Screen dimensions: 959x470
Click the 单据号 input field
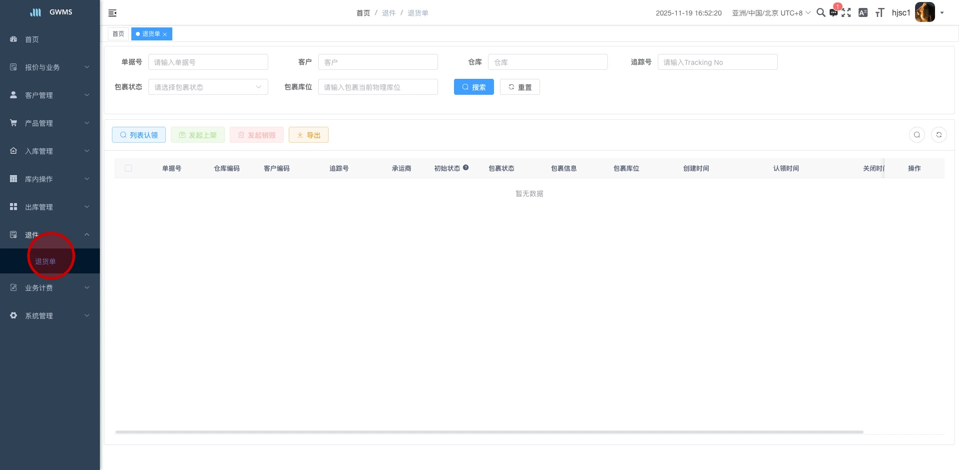pyautogui.click(x=208, y=62)
